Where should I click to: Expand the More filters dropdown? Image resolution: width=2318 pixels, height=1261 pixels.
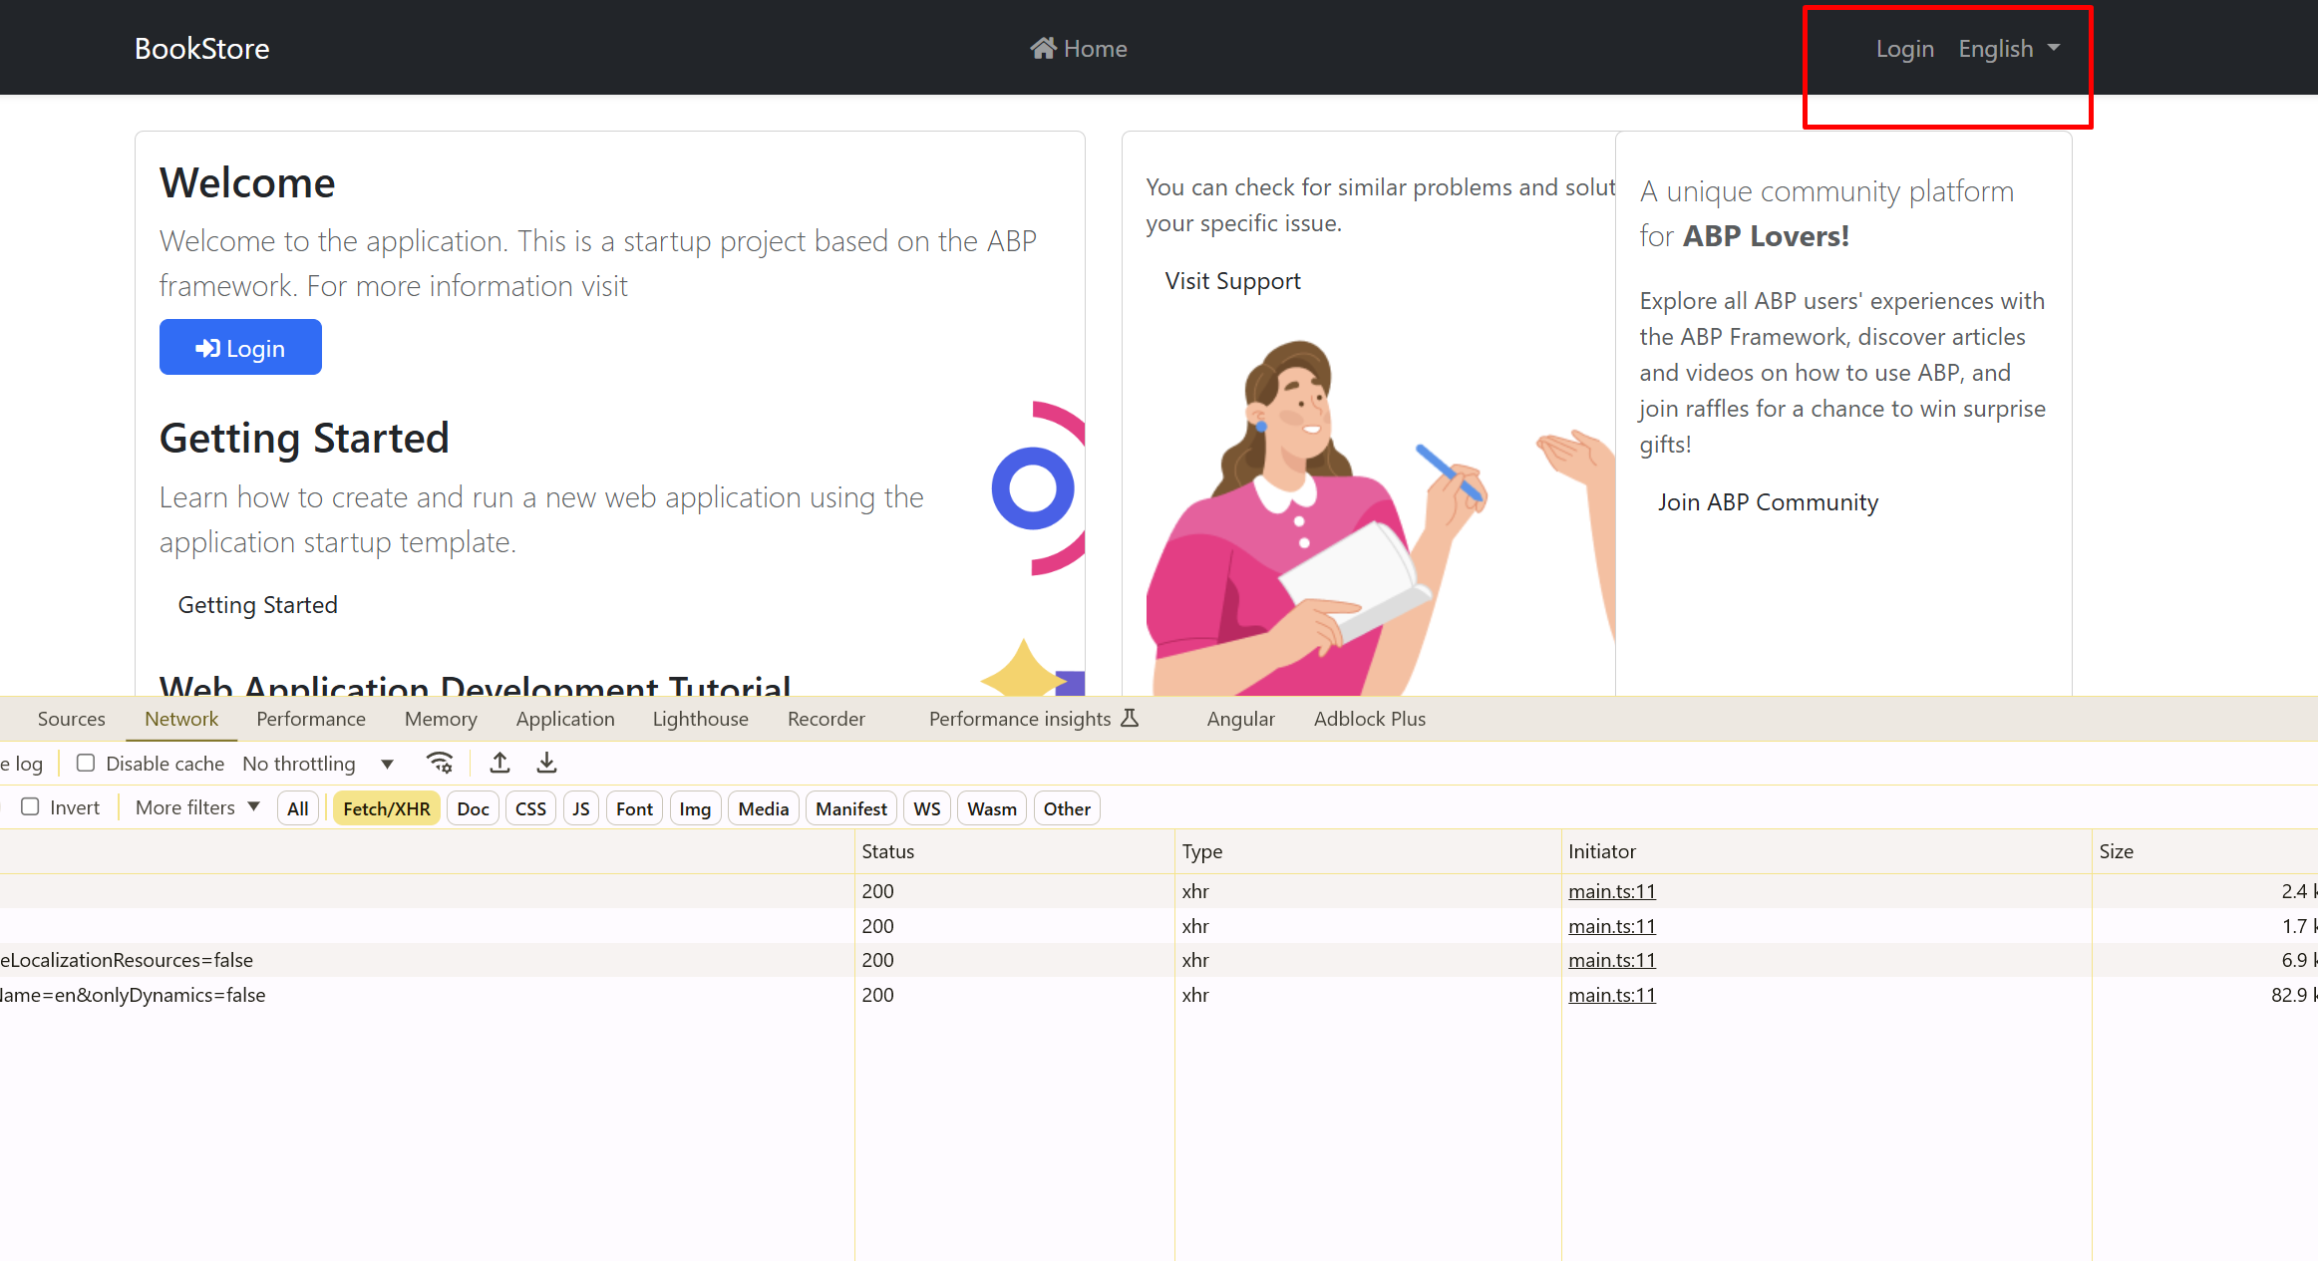(x=197, y=807)
